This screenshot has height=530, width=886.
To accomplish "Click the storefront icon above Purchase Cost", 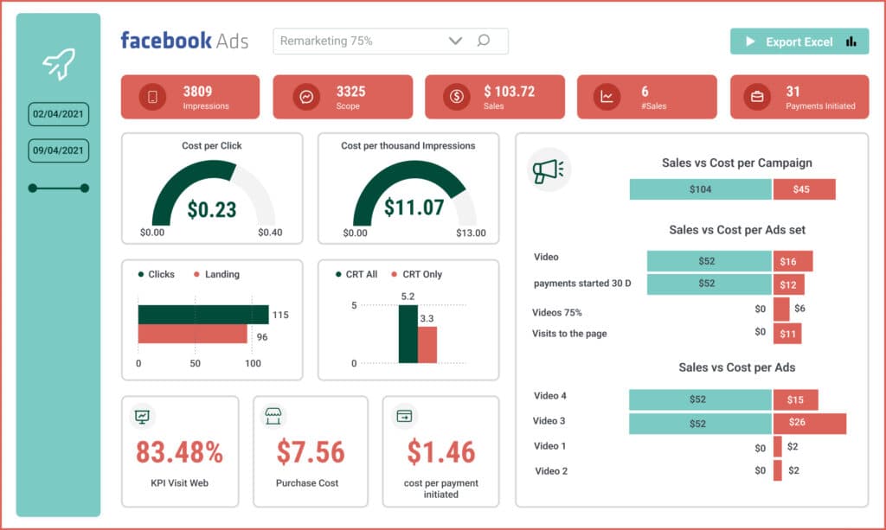I will pyautogui.click(x=273, y=417).
